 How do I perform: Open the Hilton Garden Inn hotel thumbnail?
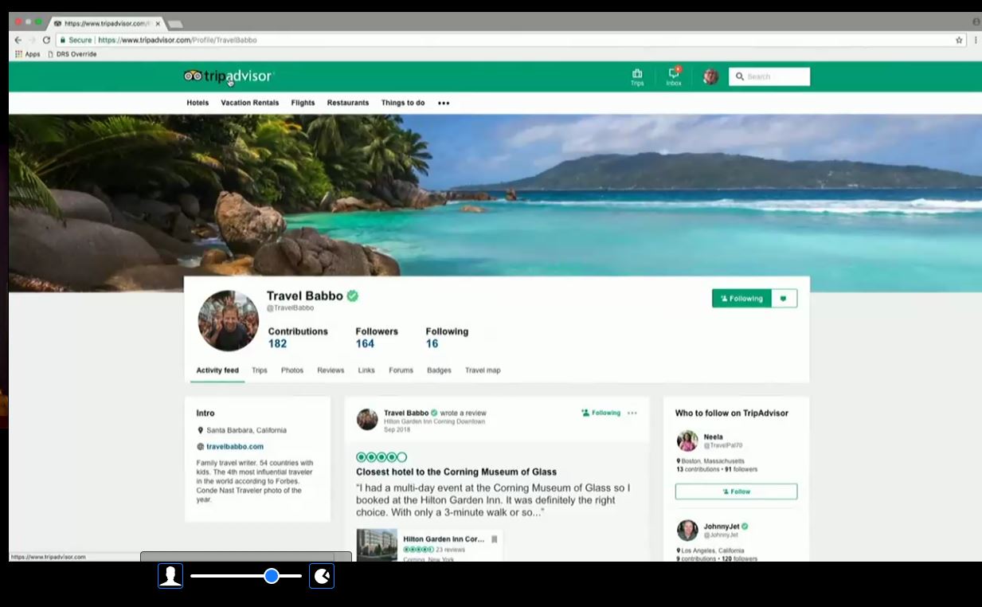coord(377,545)
